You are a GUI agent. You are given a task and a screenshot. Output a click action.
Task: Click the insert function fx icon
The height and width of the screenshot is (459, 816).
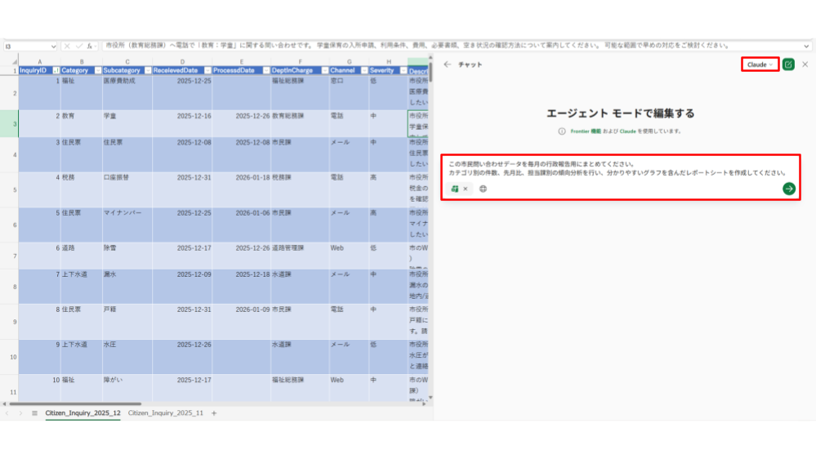pos(91,47)
